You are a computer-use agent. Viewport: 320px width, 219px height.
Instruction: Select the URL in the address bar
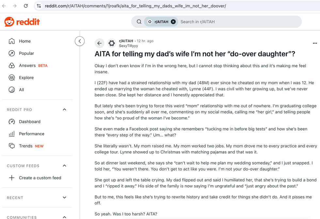click(x=135, y=6)
